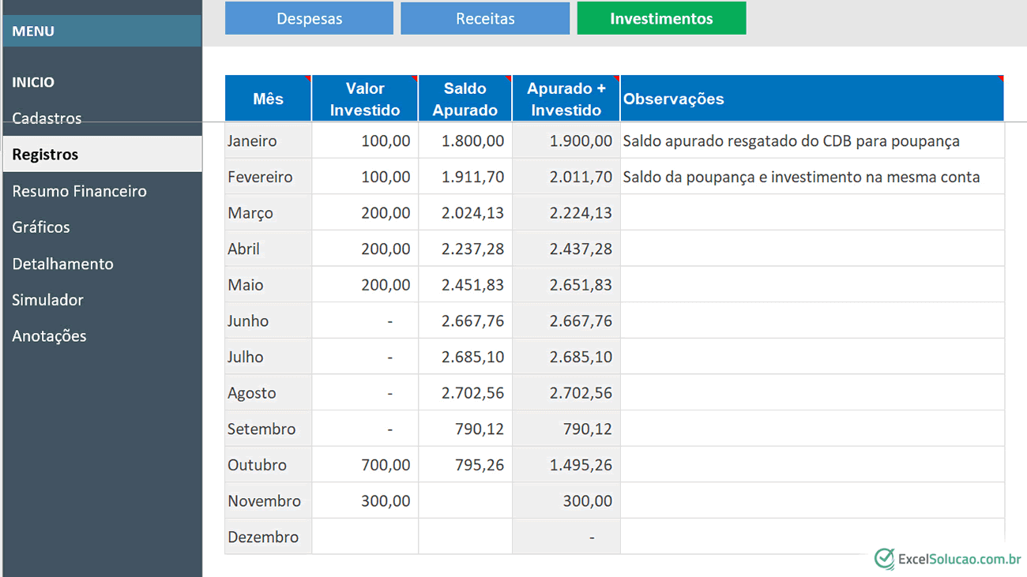Screen dimensions: 1027x577
Task: Select Abril balance 2.237,28
Action: pos(465,249)
